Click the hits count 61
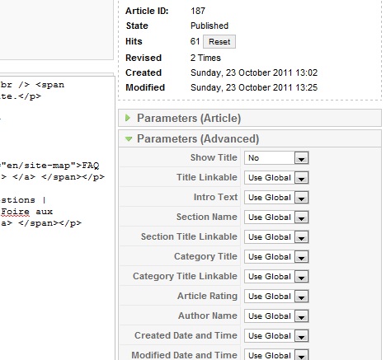Screen dimensions: 386x360 195,41
